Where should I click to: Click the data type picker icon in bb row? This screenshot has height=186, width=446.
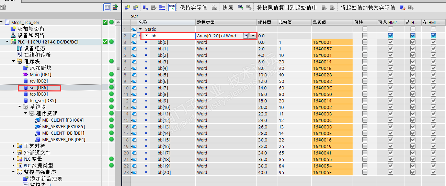246,36
